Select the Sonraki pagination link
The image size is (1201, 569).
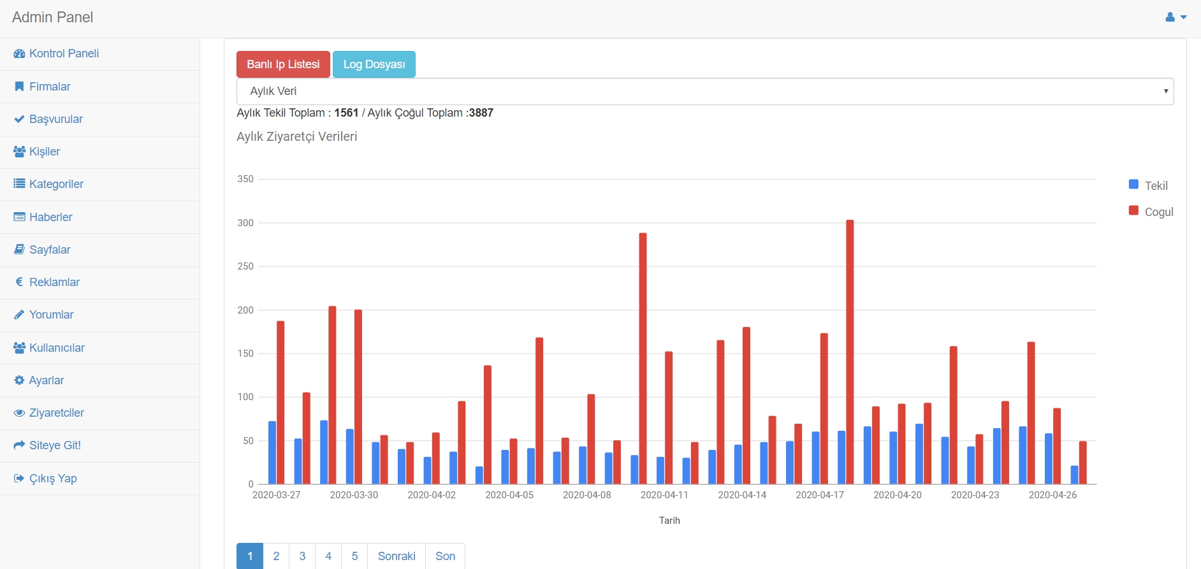(x=397, y=556)
